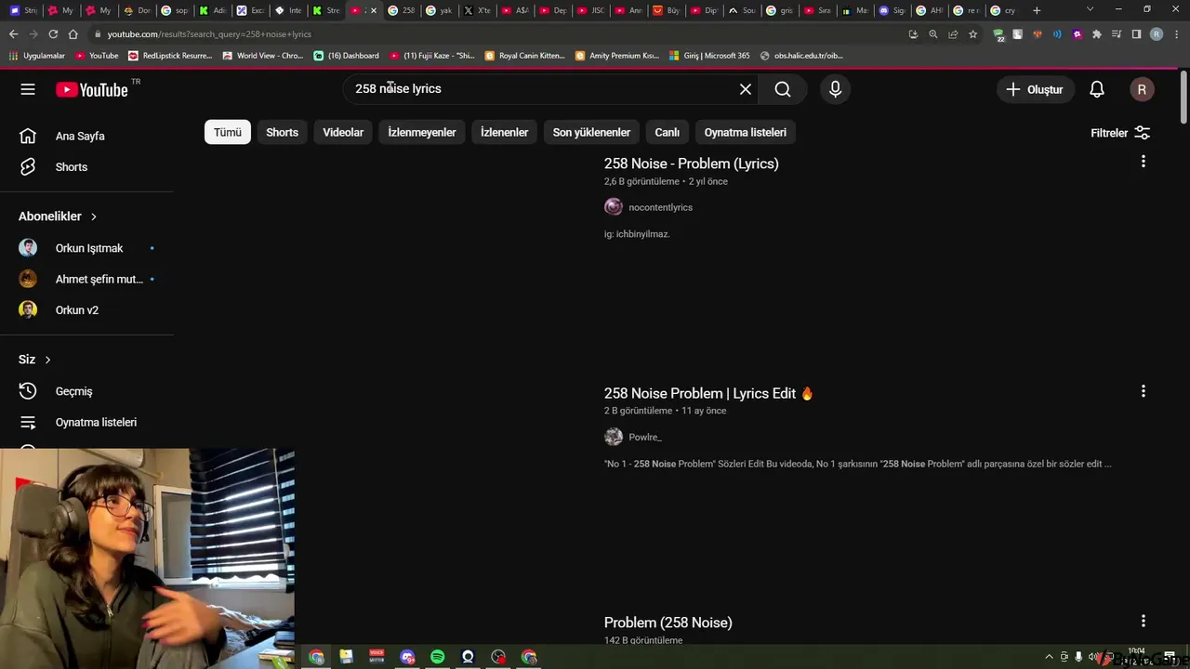Open the (16) Dashboard bookmark

pos(347,56)
